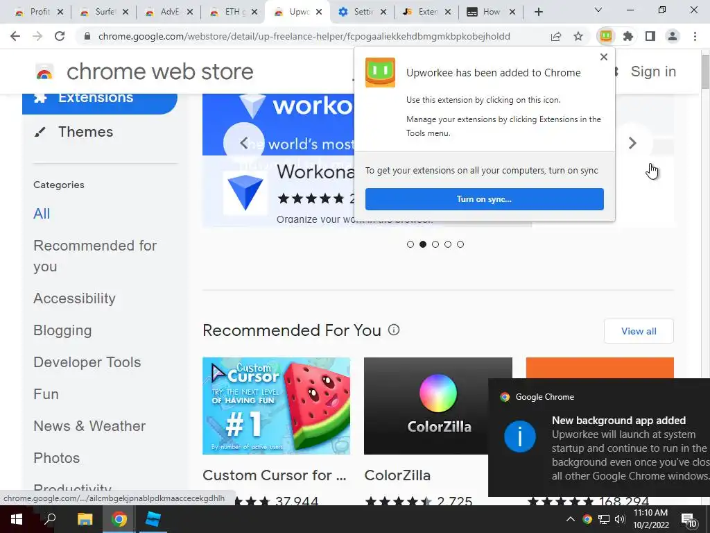Open Windows taskbar search
This screenshot has width=710, height=533.
[x=50, y=519]
